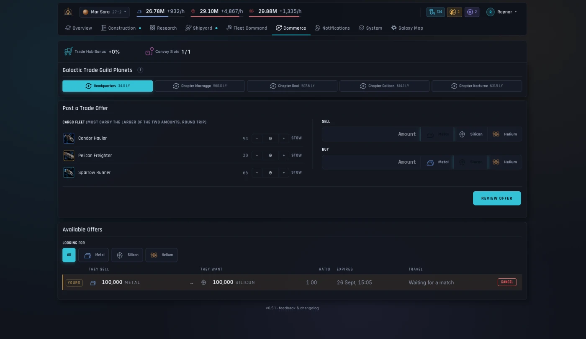Open the gold badge showing 3
The width and height of the screenshot is (586, 339).
point(455,12)
